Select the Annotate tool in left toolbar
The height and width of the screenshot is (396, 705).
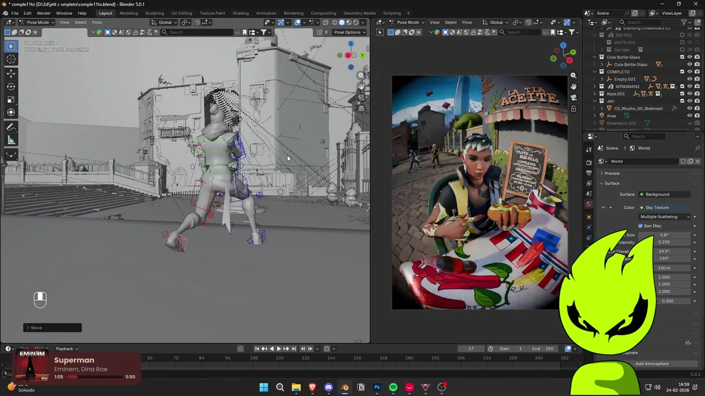(11, 127)
